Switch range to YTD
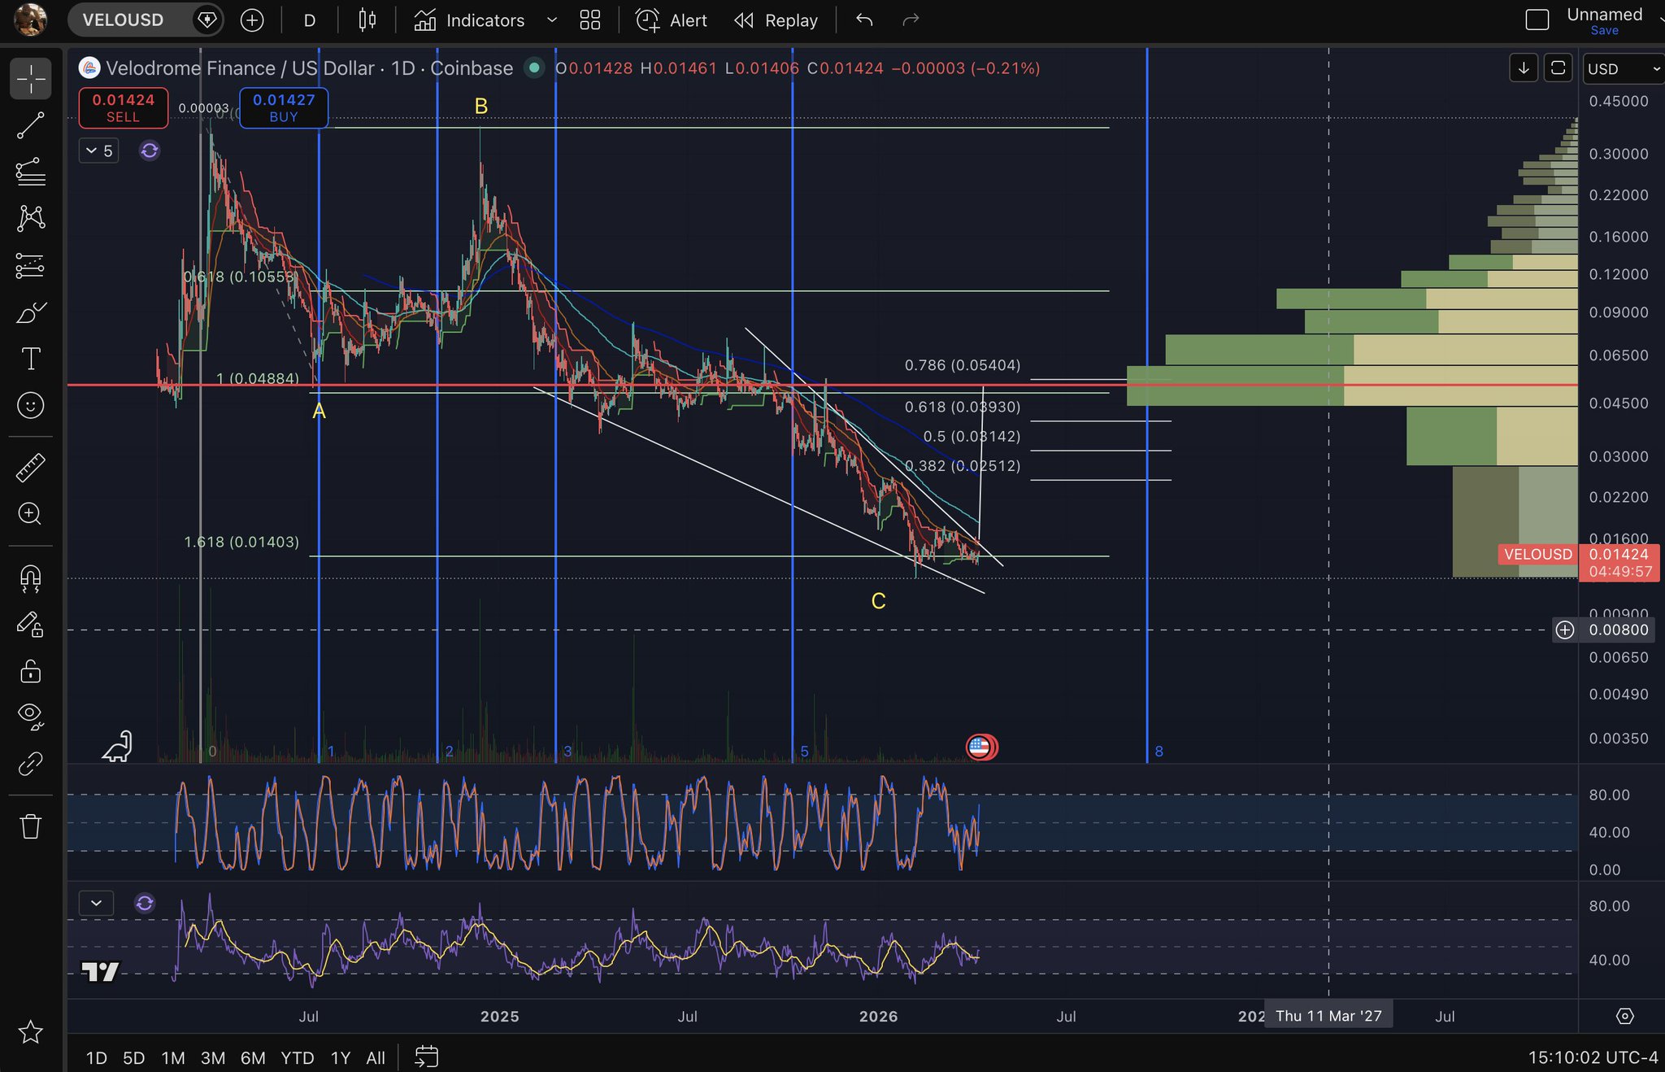Image resolution: width=1665 pixels, height=1072 pixels. tap(297, 1057)
